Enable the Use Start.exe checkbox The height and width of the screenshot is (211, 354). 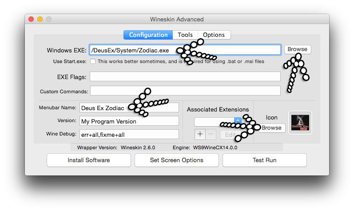tap(93, 61)
